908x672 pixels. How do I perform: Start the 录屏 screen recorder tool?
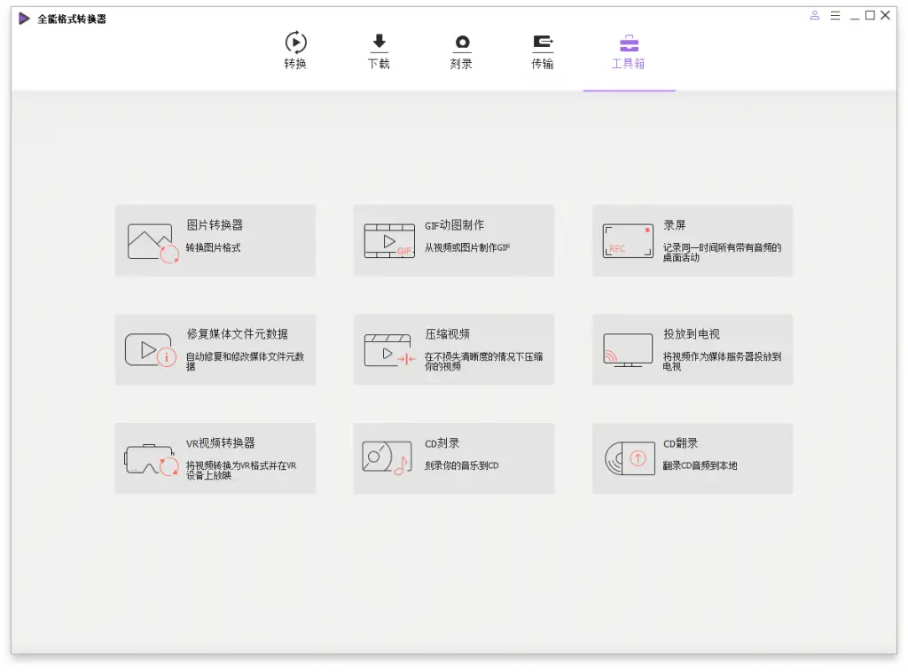[x=692, y=239]
